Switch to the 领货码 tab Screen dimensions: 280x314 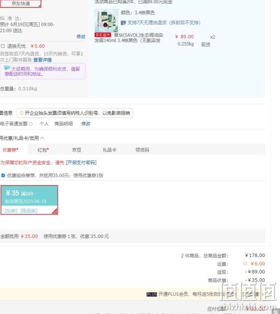point(142,150)
